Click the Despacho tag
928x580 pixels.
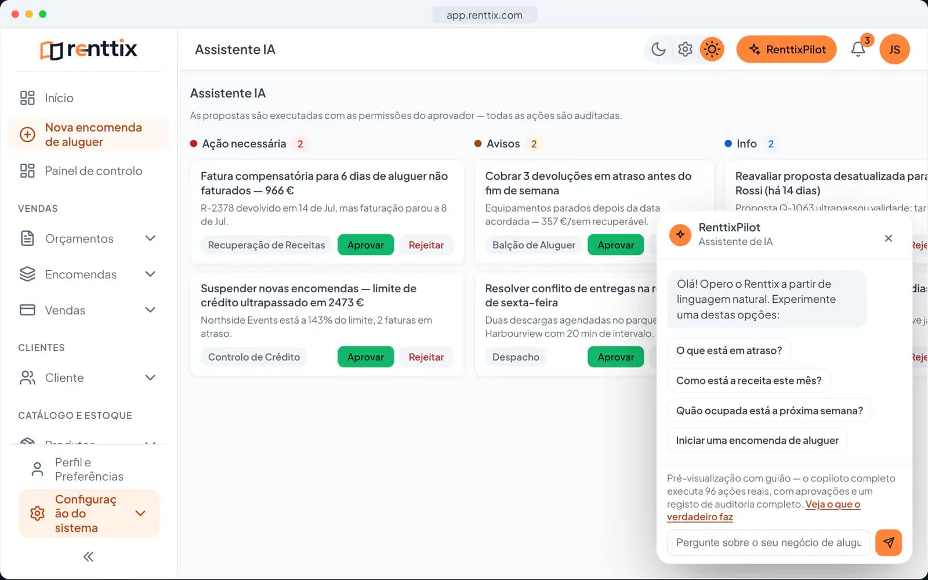click(516, 357)
